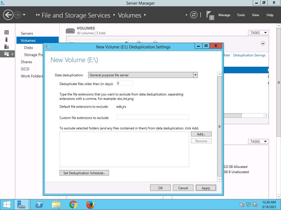Click the forward navigation arrow in Server Manager
The image size is (281, 210).
18,15
